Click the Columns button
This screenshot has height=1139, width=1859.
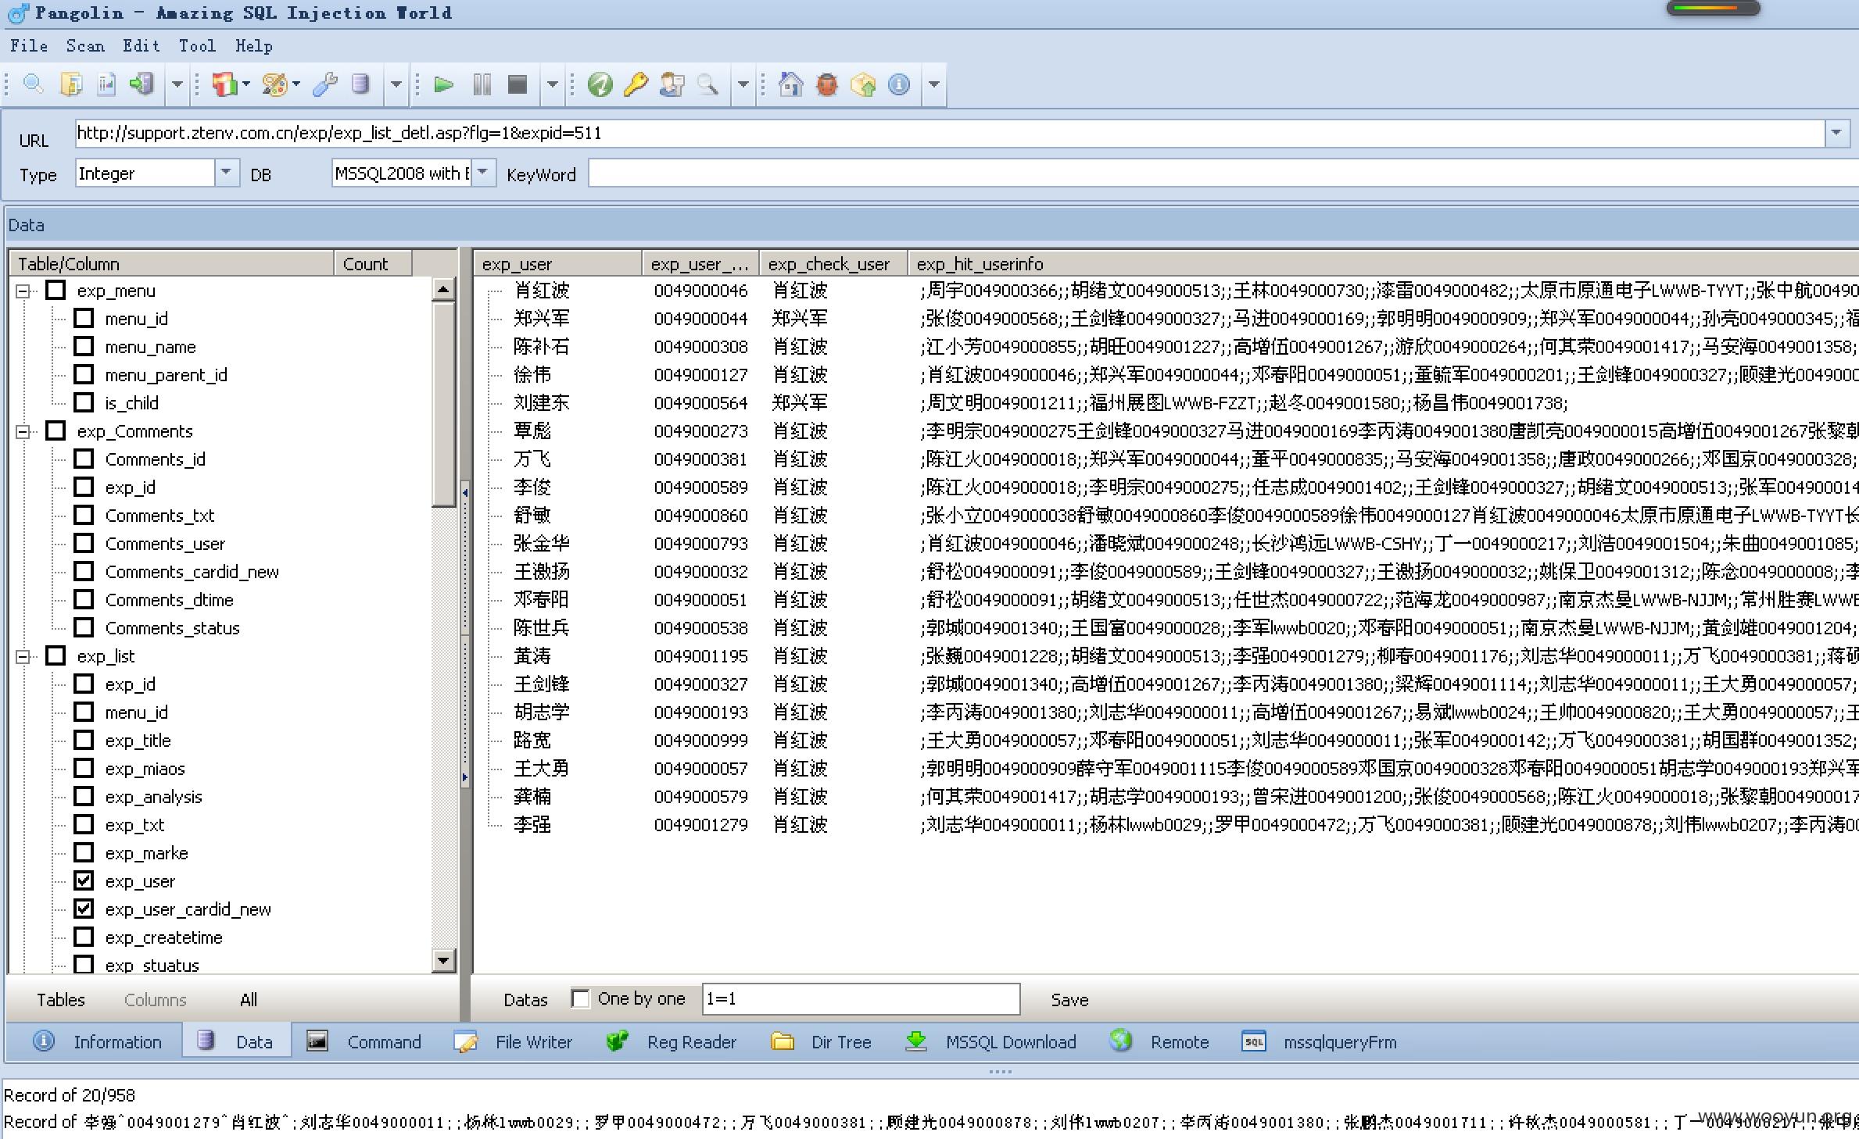coord(155,1000)
